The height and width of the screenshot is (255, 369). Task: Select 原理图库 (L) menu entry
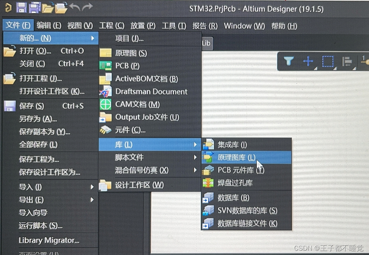click(x=246, y=157)
